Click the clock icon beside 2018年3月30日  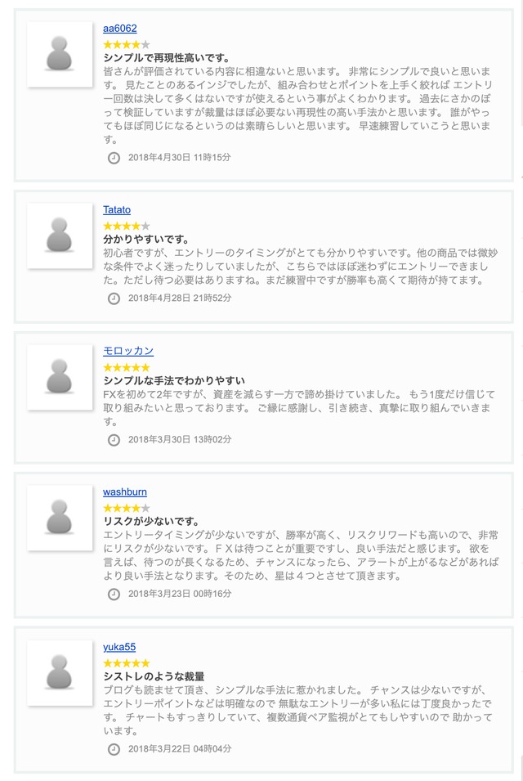tap(114, 440)
